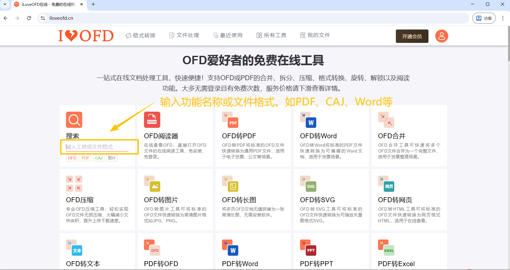Viewport: 510px width, 270px height.
Task: Click the 访客 profile button
Action: coord(484,18)
